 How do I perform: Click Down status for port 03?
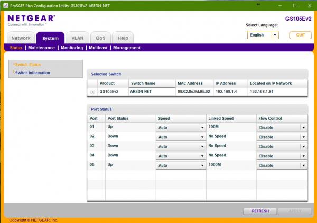click(113, 146)
